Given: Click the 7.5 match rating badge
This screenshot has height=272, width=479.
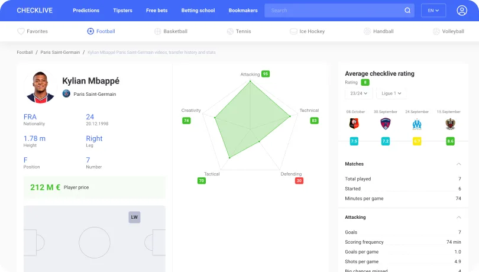Looking at the screenshot, I should pos(354,141).
